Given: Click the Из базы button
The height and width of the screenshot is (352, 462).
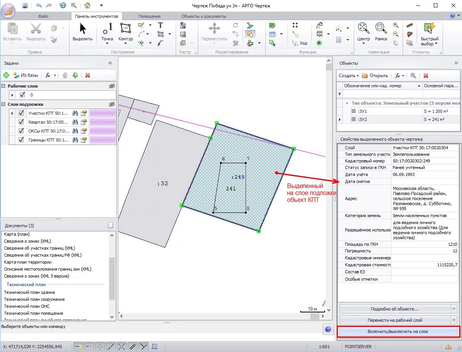Looking at the screenshot, I should 25,76.
